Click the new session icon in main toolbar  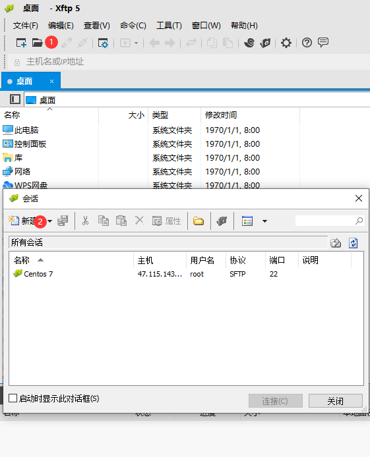coord(21,43)
